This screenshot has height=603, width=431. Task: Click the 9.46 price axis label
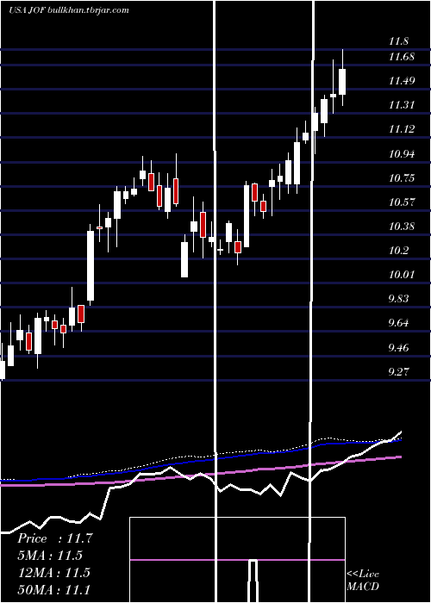(x=399, y=348)
